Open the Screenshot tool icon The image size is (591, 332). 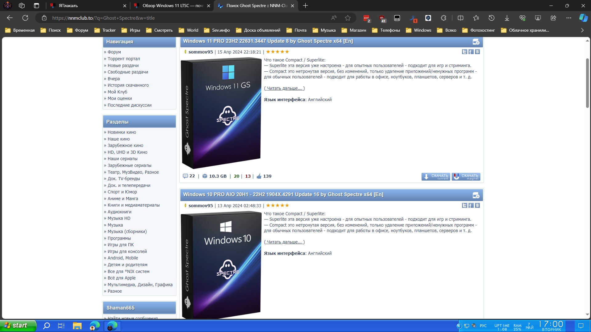click(538, 18)
